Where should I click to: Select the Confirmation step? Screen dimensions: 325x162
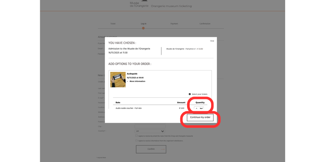[205, 24]
